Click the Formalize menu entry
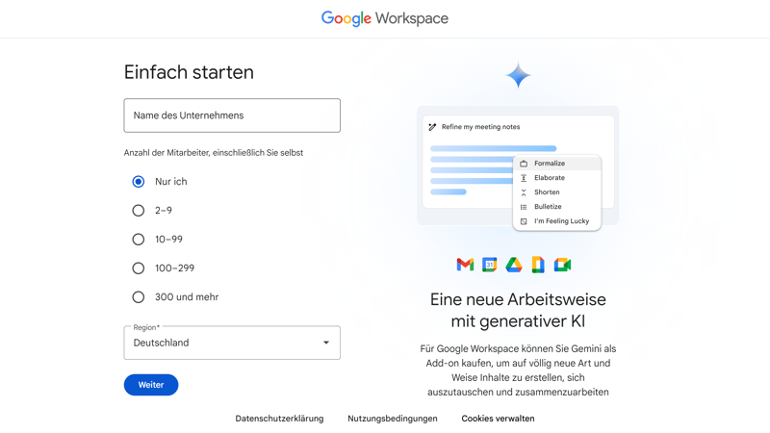The height and width of the screenshot is (433, 770). (x=557, y=164)
